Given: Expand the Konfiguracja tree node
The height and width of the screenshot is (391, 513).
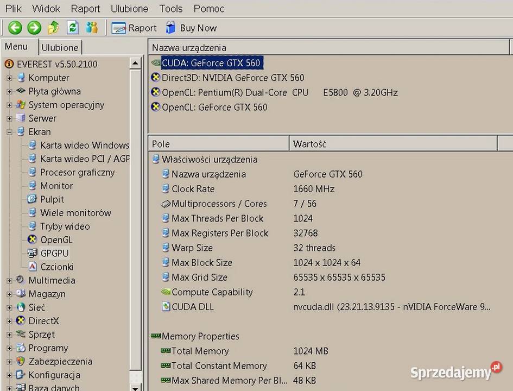Looking at the screenshot, I should point(9,375).
